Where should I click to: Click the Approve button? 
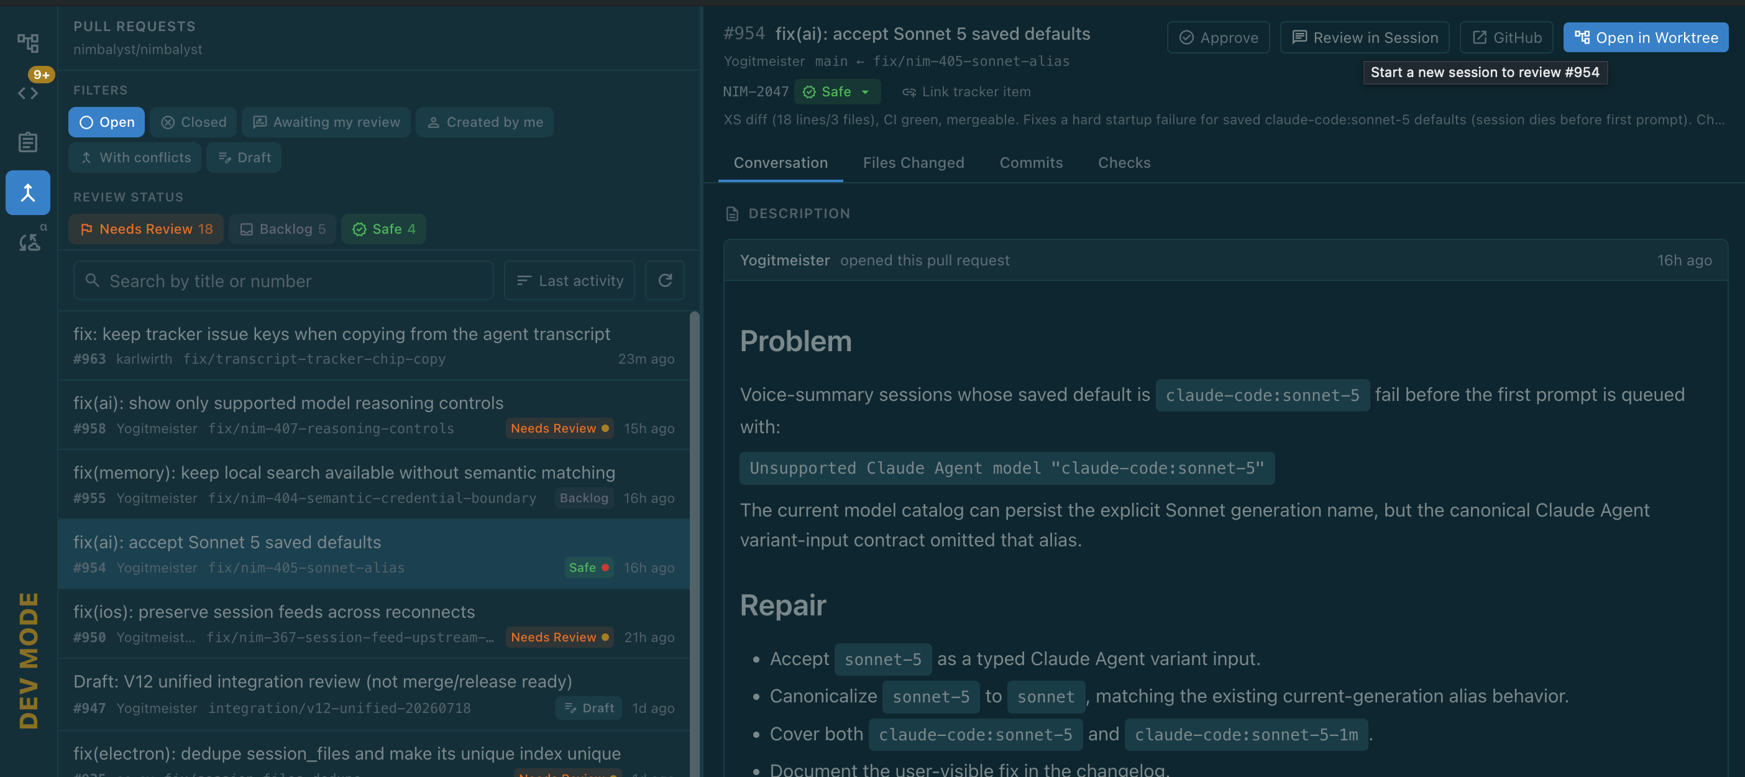[x=1218, y=37]
